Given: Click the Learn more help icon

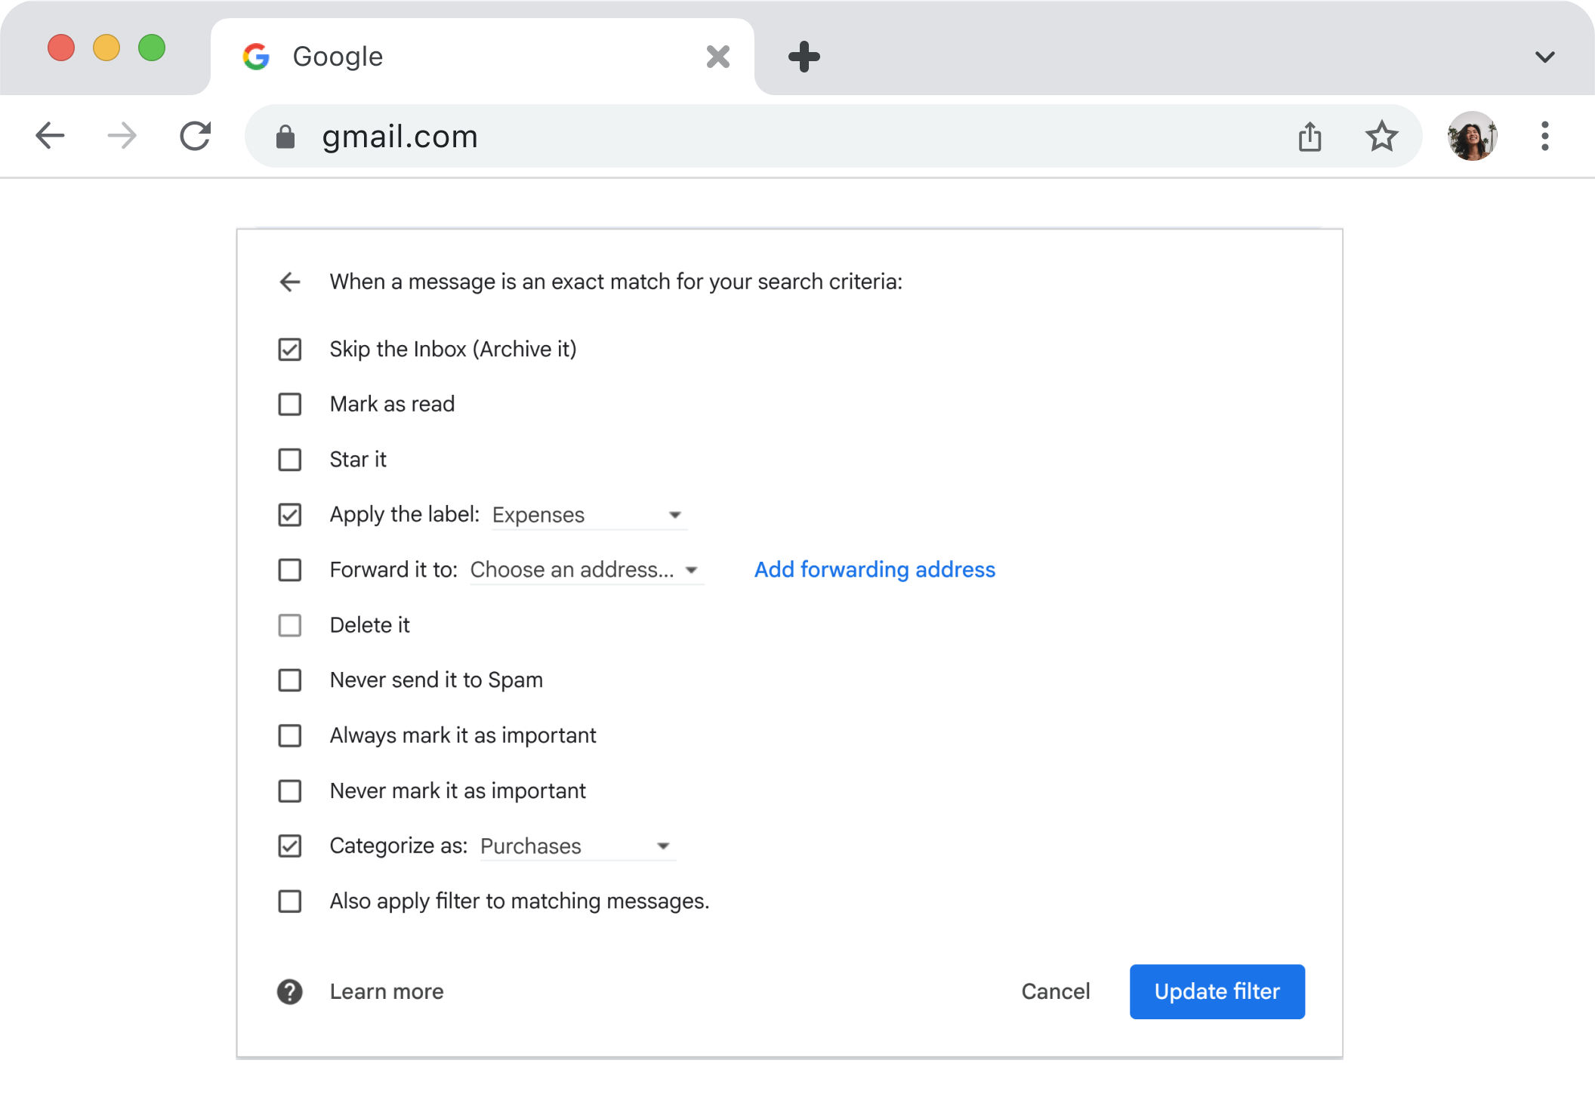Looking at the screenshot, I should pos(290,991).
